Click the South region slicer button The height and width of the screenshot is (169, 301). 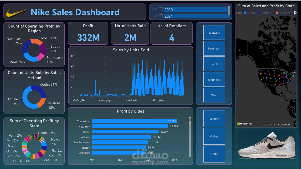214,64
